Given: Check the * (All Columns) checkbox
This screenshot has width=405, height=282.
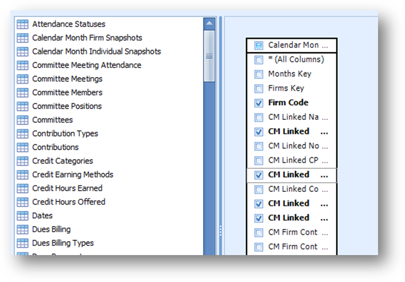Looking at the screenshot, I should click(258, 60).
